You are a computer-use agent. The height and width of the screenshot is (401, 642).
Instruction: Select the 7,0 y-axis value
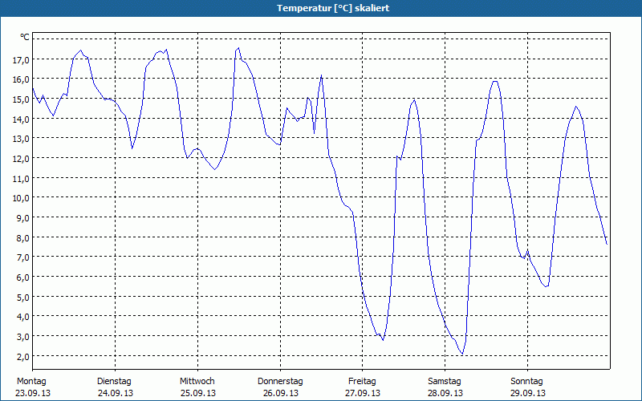pos(23,257)
